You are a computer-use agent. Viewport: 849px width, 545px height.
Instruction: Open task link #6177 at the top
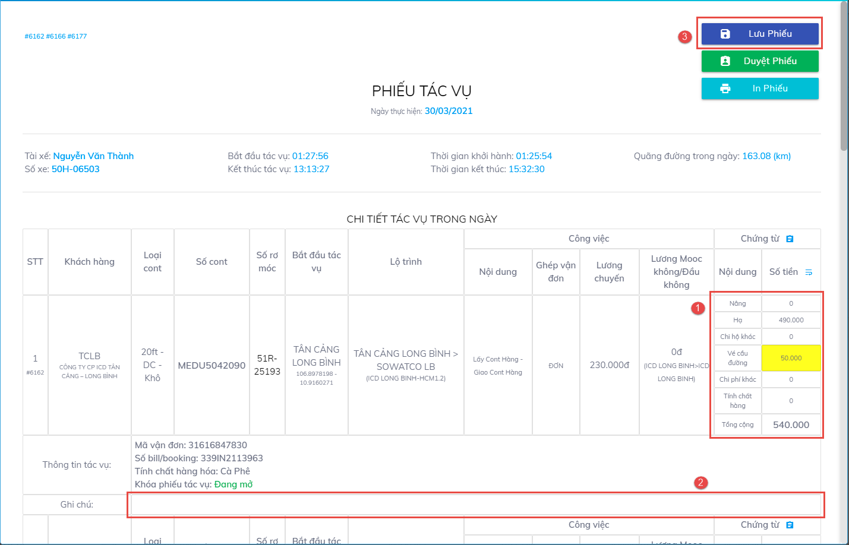point(77,36)
